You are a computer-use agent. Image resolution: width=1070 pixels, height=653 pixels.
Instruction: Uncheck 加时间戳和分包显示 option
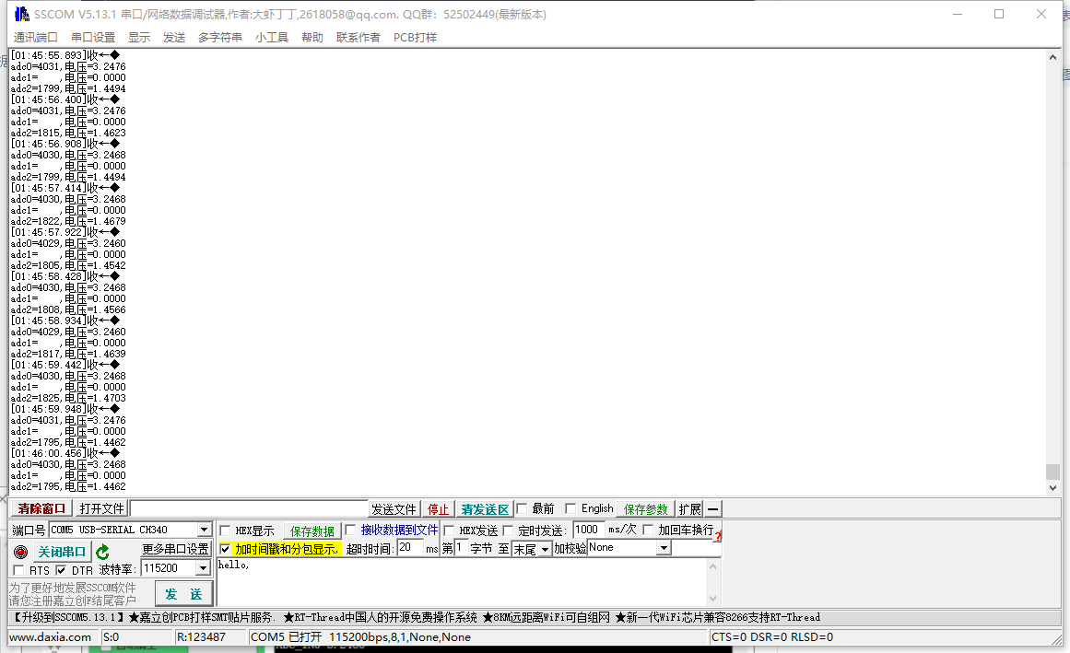pos(226,546)
